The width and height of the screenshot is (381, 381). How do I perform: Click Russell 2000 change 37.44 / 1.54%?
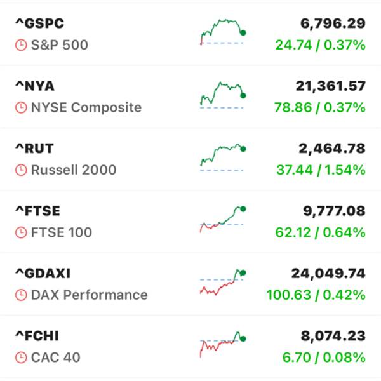(320, 170)
